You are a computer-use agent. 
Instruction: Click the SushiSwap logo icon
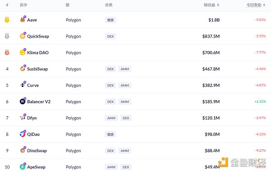[23, 69]
